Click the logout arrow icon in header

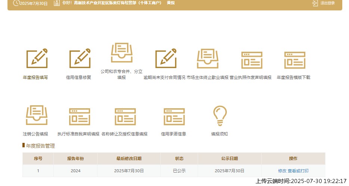click(315, 3)
